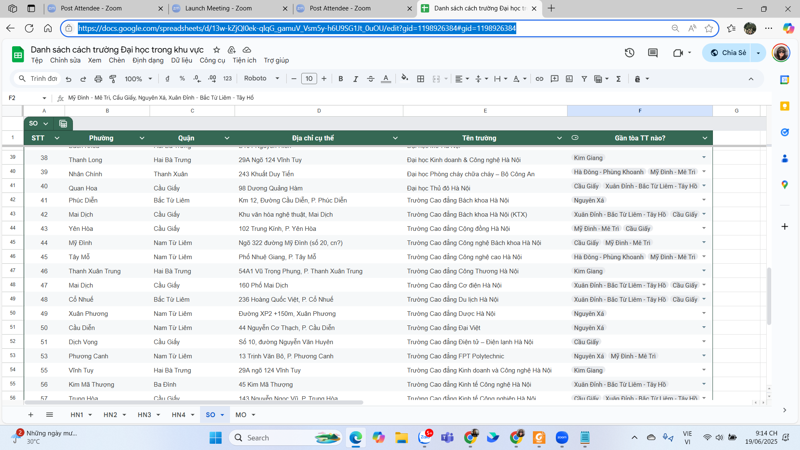Switch to the HN2 sheet tab
Viewport: 800px width, 450px height.
[x=110, y=415]
